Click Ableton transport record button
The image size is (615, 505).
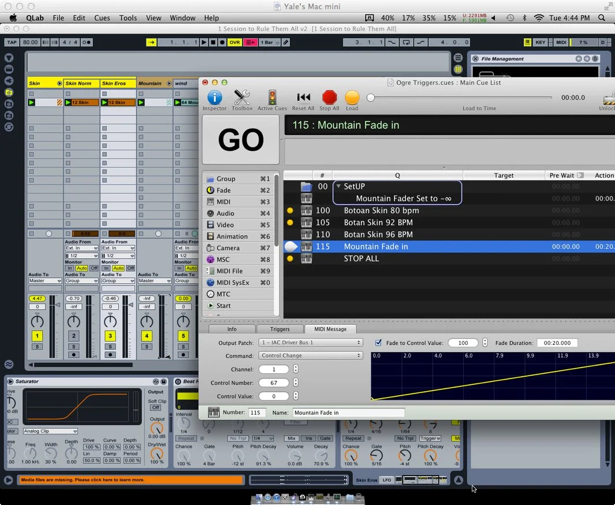pyautogui.click(x=222, y=42)
